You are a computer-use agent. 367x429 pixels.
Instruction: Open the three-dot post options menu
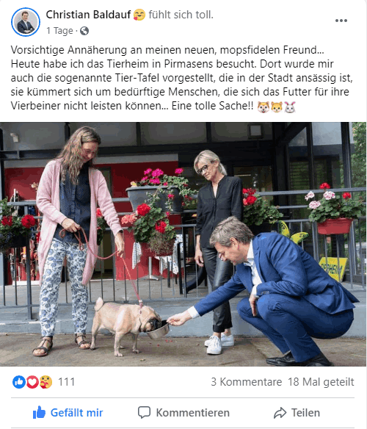341,21
